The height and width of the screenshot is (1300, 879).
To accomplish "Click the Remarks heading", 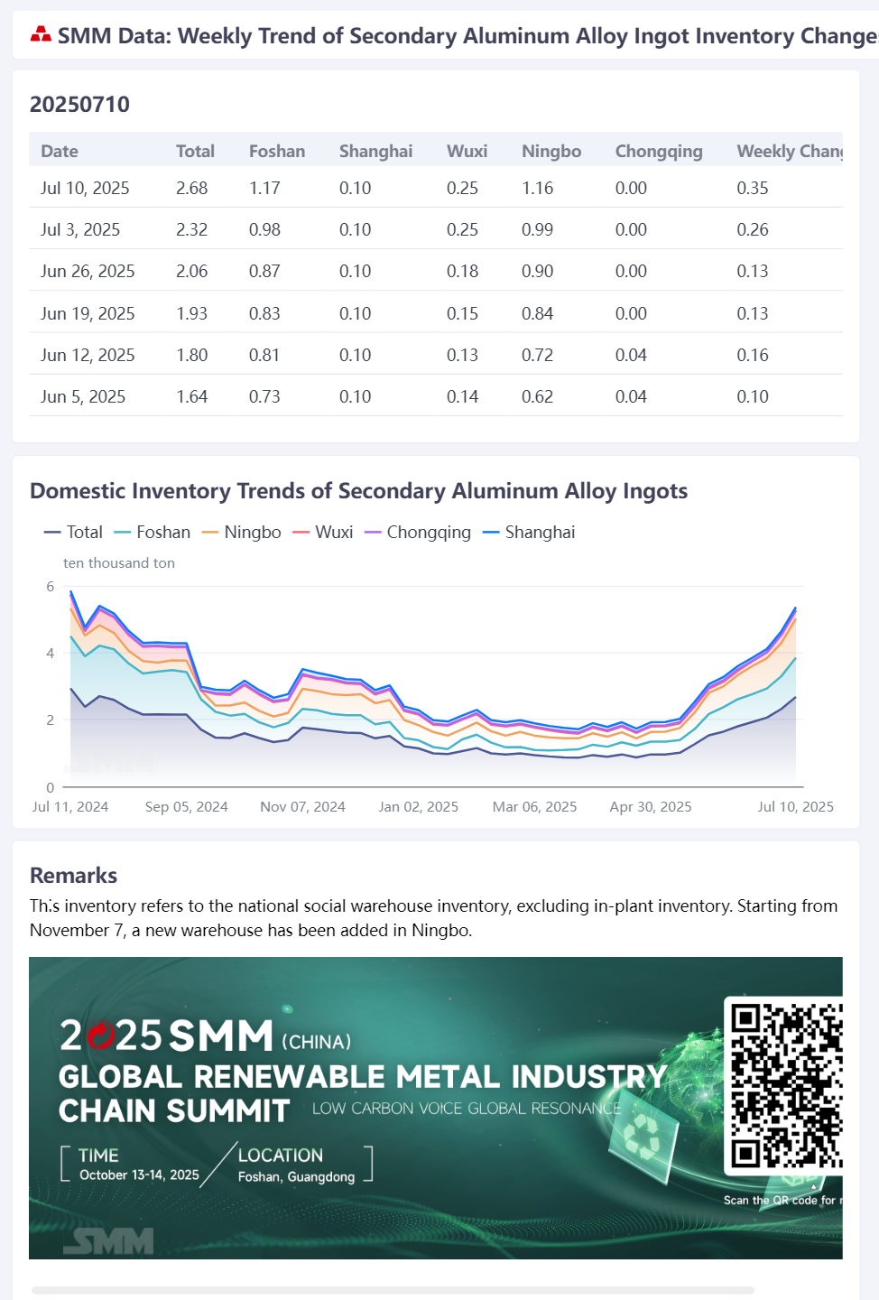I will point(73,875).
